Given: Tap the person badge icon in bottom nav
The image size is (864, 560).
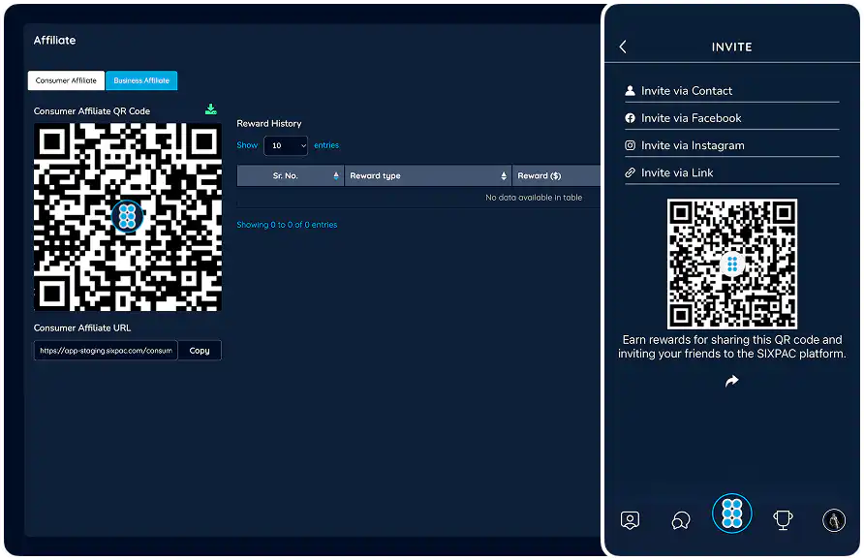Looking at the screenshot, I should tap(630, 521).
